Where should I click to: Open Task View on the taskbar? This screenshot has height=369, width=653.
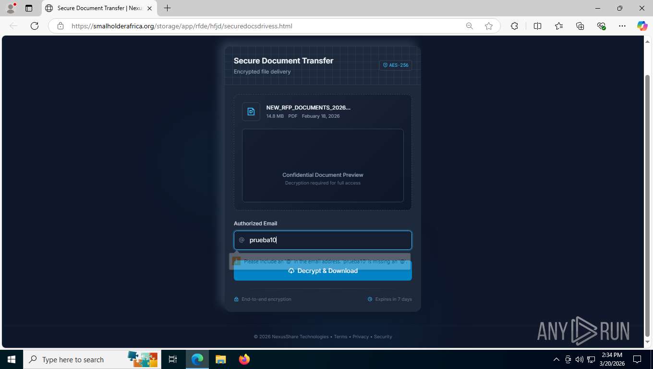click(173, 359)
